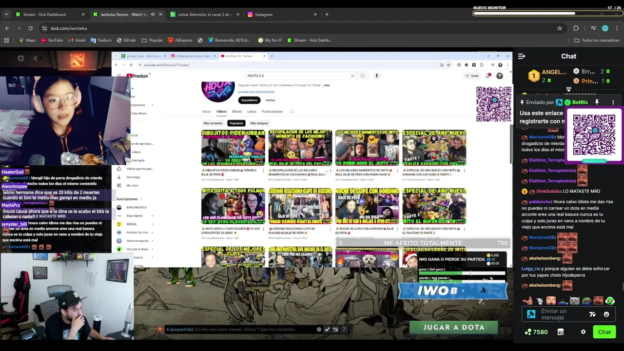Open the apps grid in bookmarks bar
The image size is (624, 351).
[x=7, y=40]
